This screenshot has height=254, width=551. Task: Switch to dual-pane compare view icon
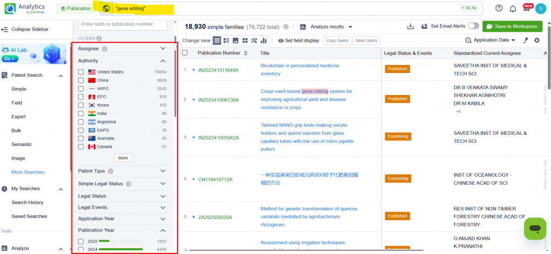point(254,41)
